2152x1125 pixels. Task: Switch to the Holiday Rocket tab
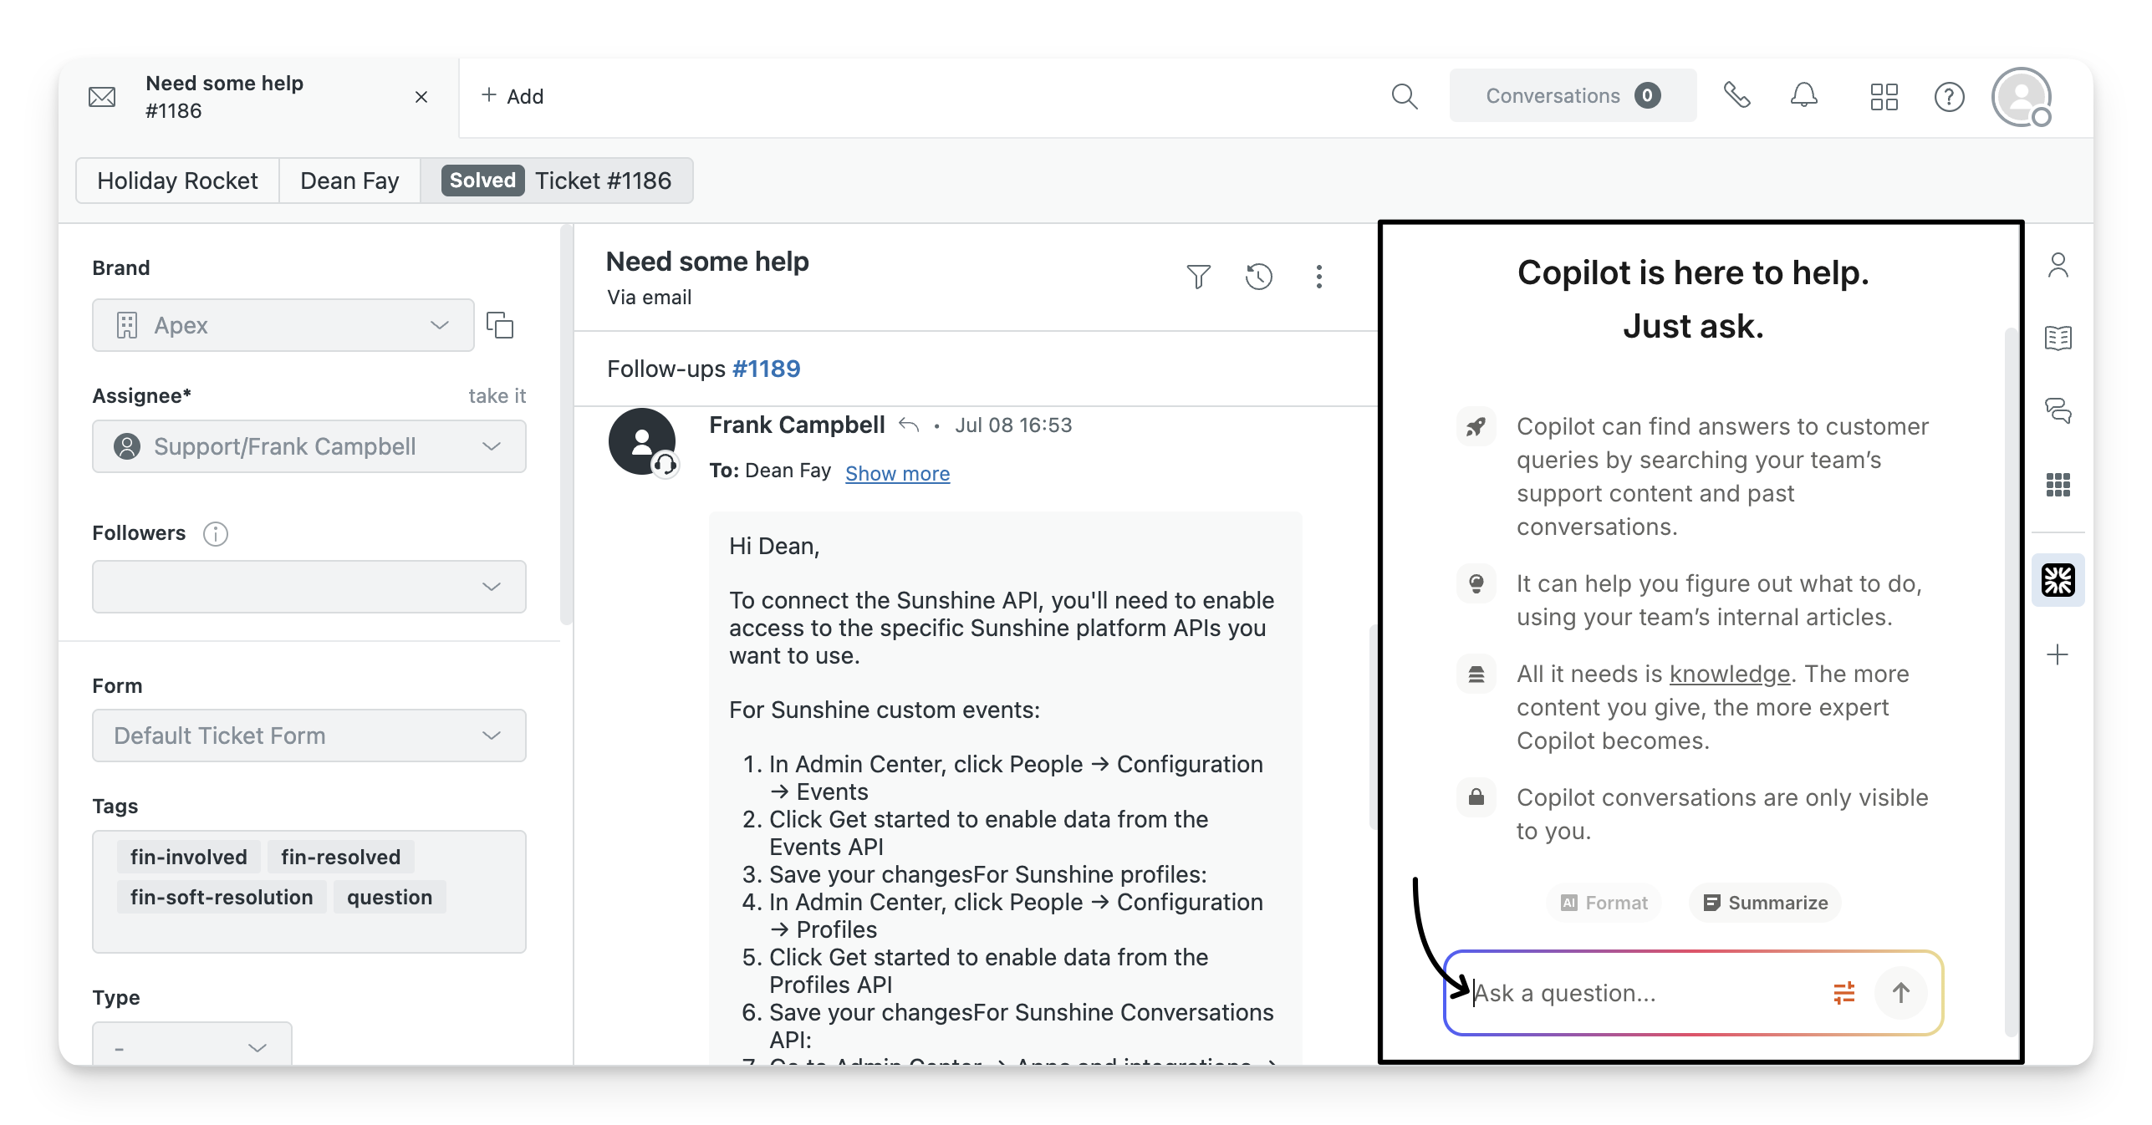point(177,181)
